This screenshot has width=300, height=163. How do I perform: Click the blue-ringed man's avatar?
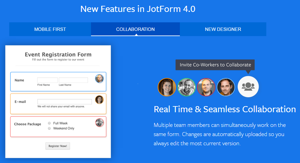click(226, 87)
